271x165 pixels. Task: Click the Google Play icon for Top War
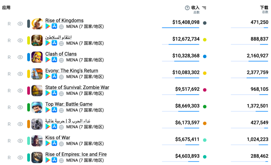tap(48, 110)
